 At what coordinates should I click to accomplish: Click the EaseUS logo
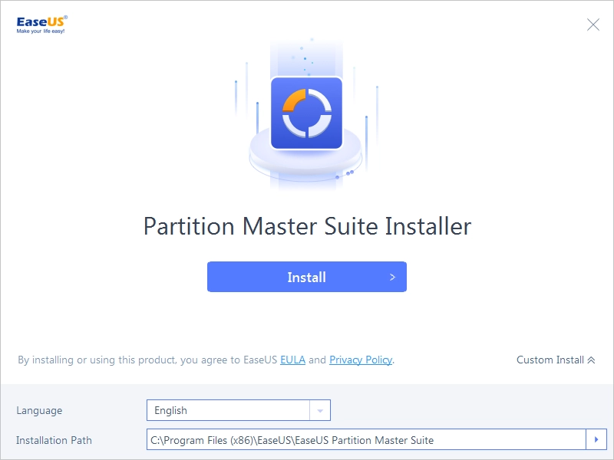41,21
